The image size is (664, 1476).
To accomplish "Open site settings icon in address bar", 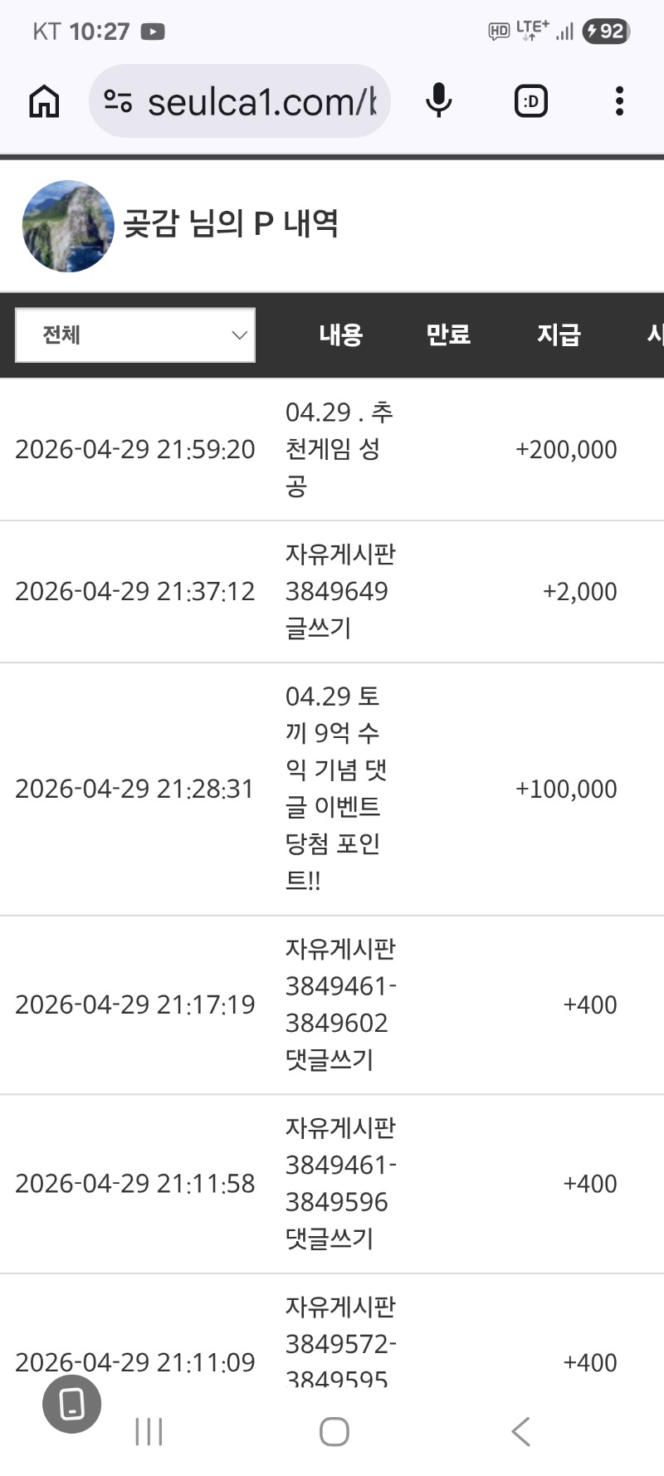I will [x=118, y=101].
